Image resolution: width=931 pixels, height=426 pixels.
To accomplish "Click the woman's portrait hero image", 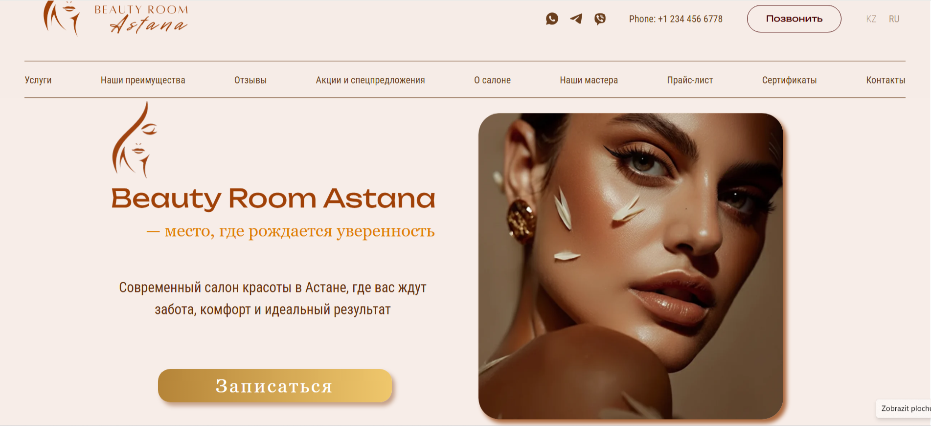I will pos(631,266).
